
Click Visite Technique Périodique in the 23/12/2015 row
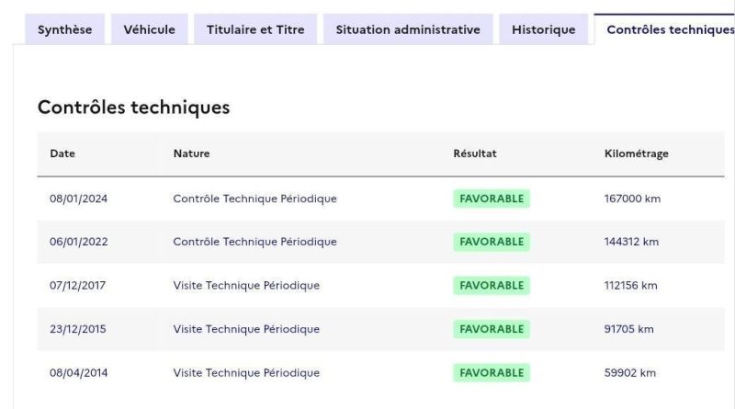coord(246,329)
